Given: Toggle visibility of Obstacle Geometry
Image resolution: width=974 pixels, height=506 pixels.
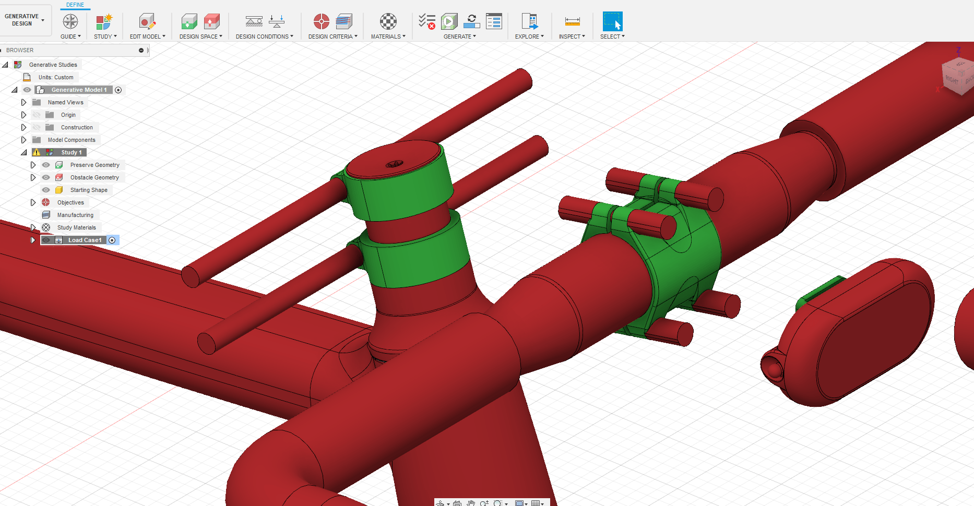Looking at the screenshot, I should (46, 177).
